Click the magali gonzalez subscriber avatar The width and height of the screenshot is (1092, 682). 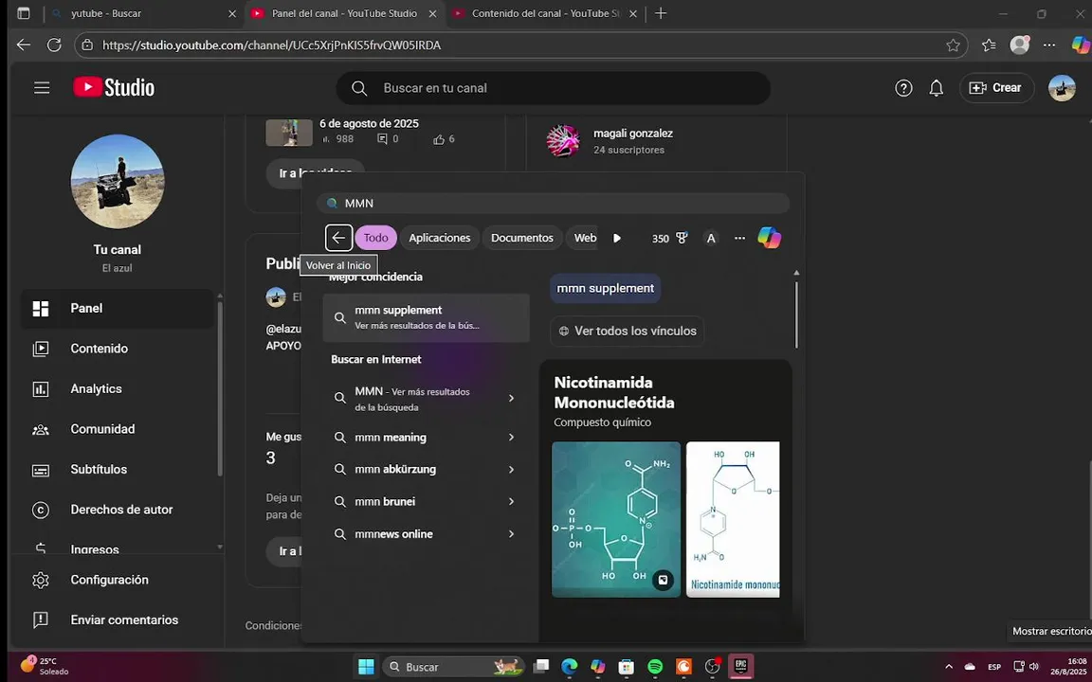click(563, 141)
